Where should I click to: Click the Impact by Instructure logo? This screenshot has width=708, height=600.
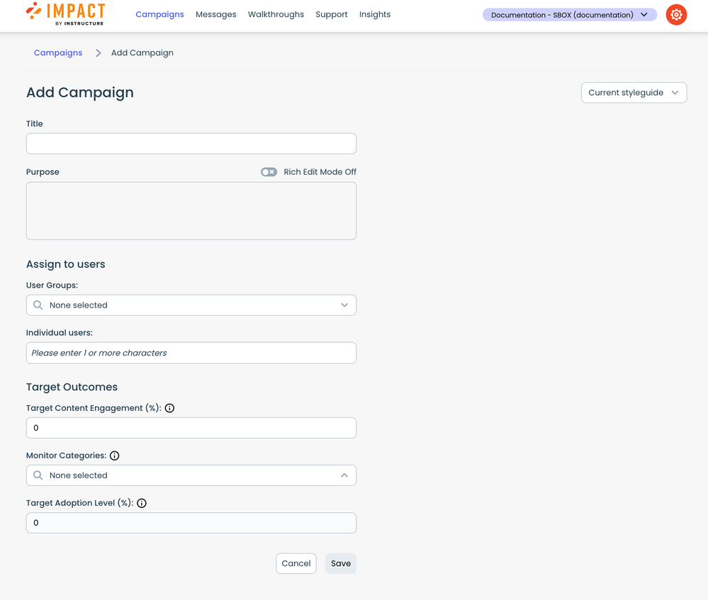(65, 14)
